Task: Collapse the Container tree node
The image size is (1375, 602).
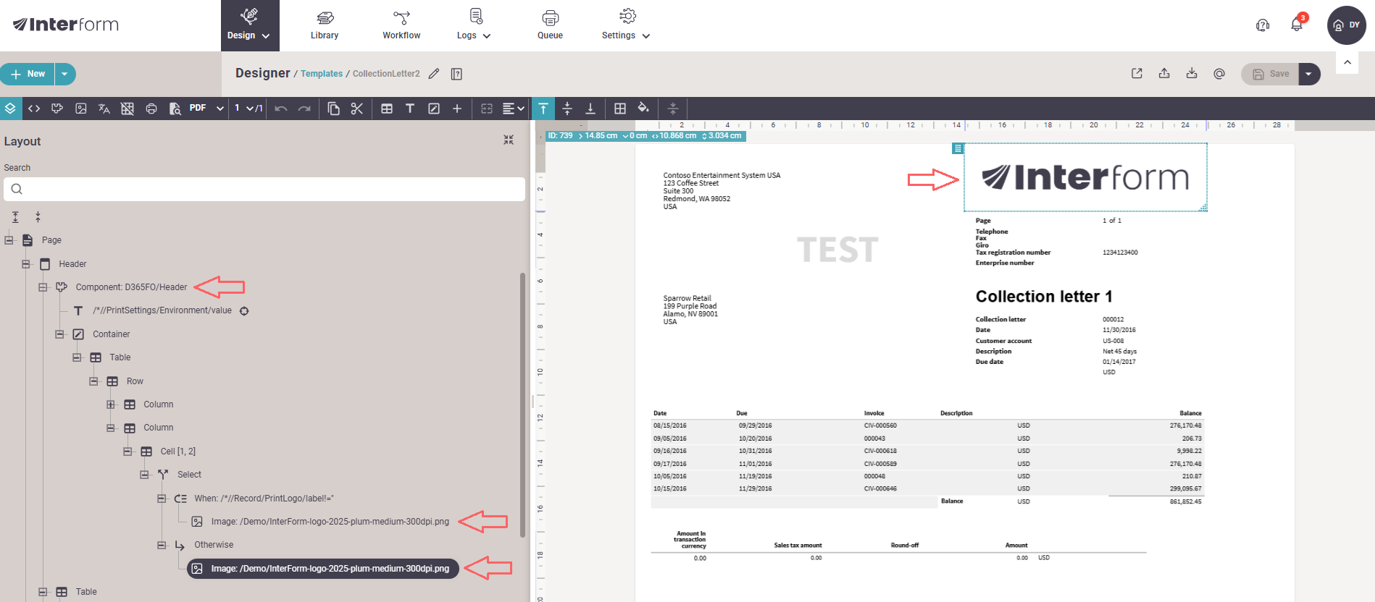Action: (x=60, y=334)
